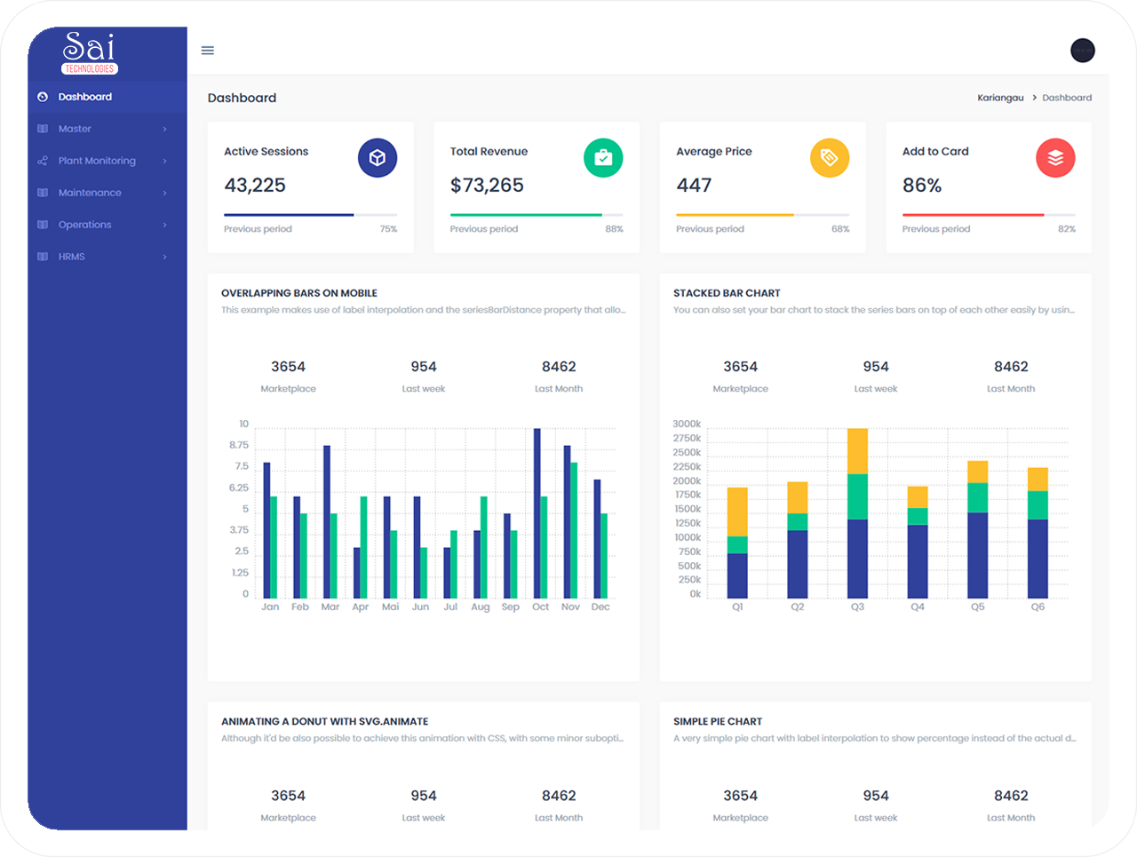Click the 75% previous period label
This screenshot has width=1137, height=857.
click(388, 229)
